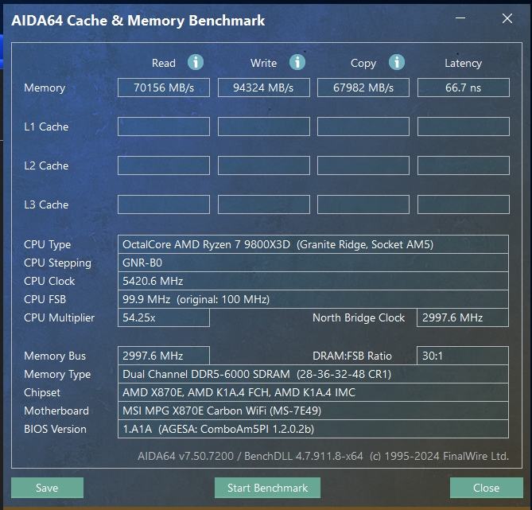Click the Memory Type value "Dual Channel DDR5-6000 SDRAM"
The image size is (532, 510).
pos(313,374)
